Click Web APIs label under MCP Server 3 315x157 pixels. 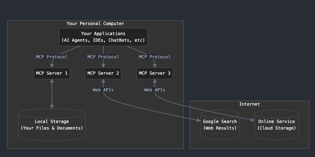[x=155, y=90]
